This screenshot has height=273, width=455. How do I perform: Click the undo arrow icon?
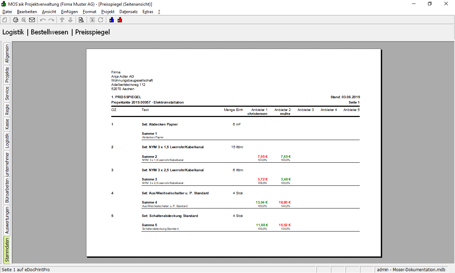pos(43,20)
